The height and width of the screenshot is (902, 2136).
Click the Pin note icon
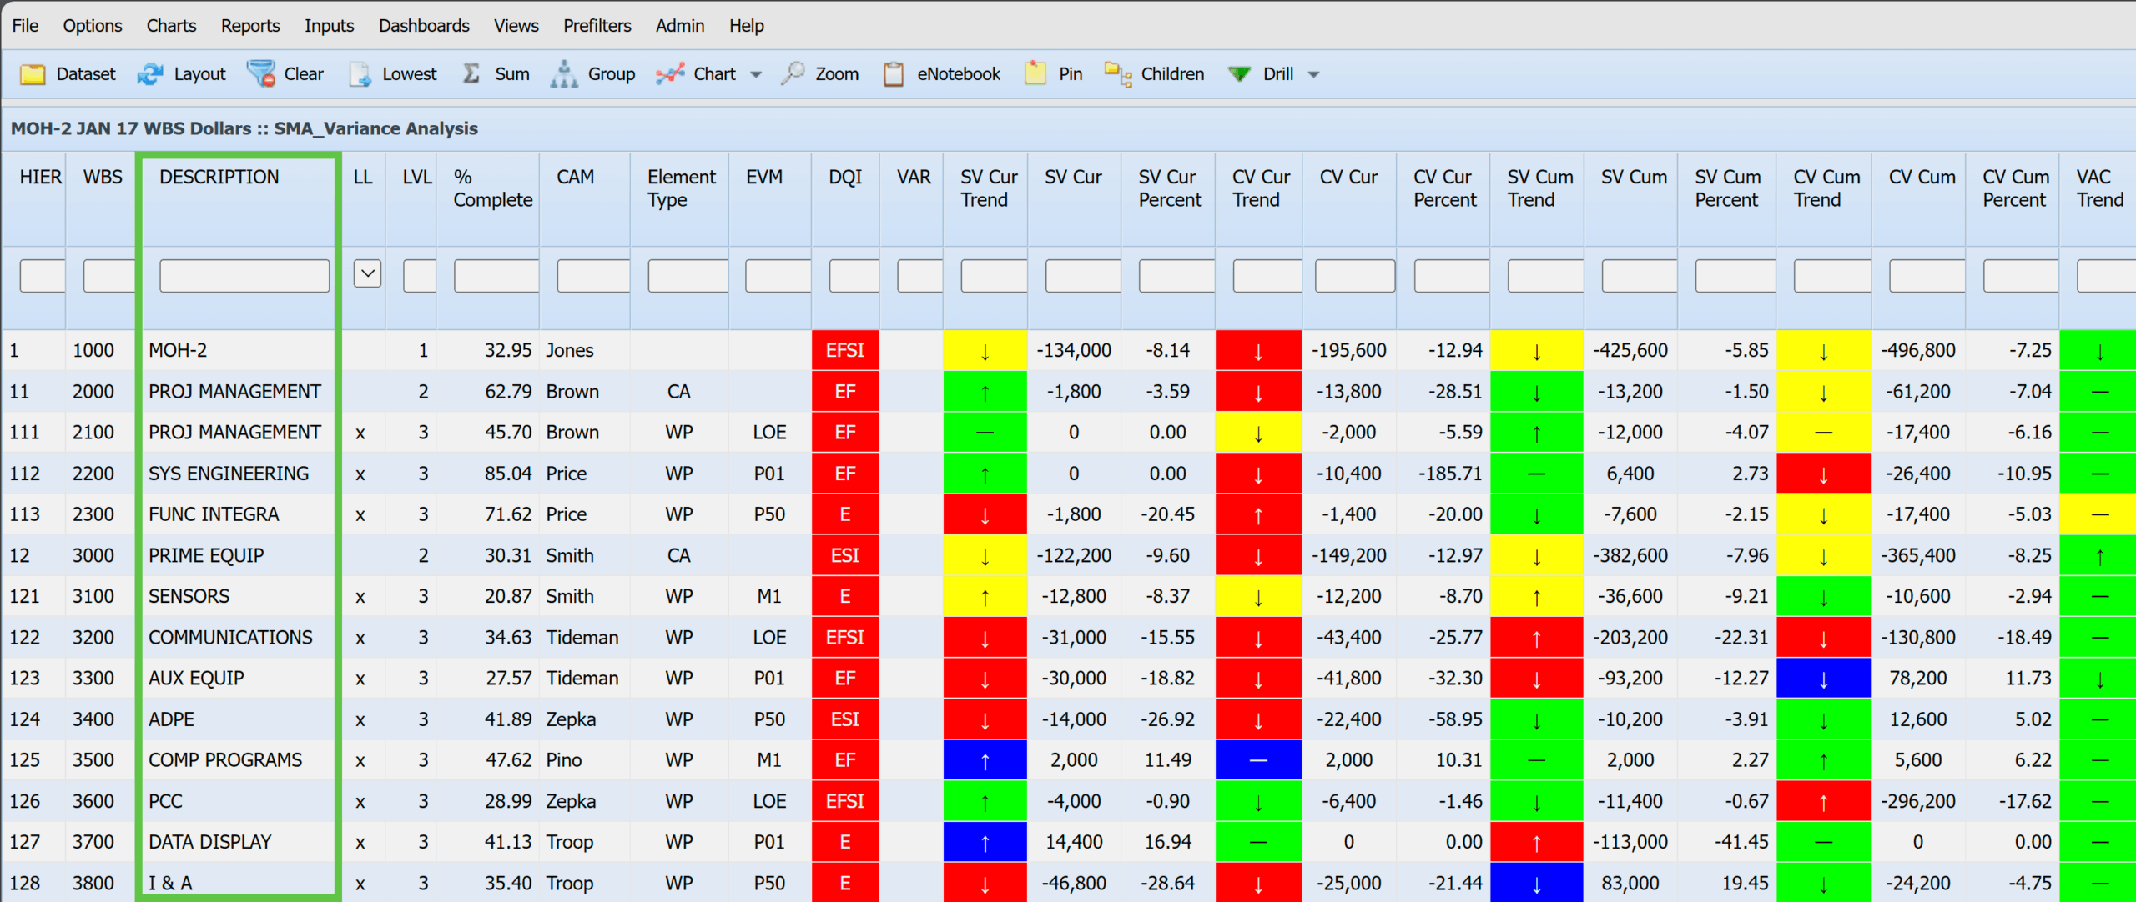1035,74
